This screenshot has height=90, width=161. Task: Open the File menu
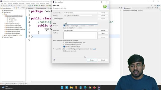tap(2, 3)
